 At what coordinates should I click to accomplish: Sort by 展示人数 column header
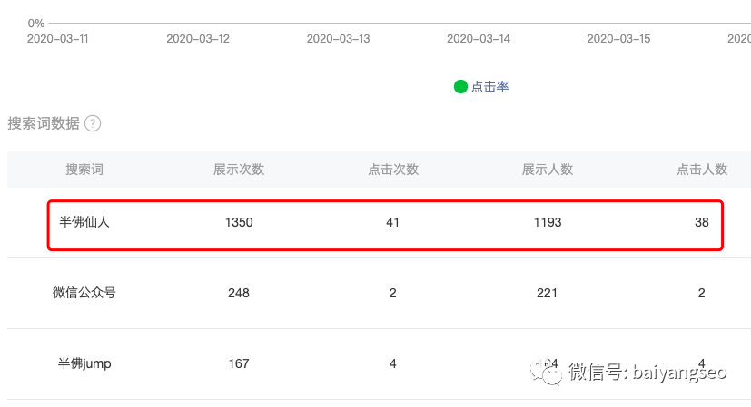point(548,170)
